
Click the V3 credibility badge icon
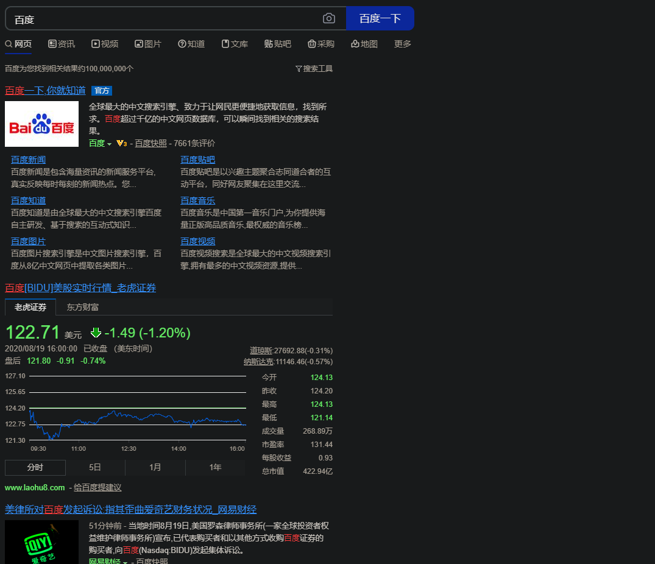click(x=122, y=143)
